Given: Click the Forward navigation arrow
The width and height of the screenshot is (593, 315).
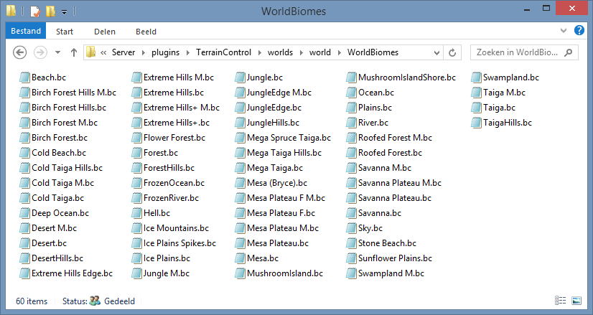Looking at the screenshot, I should coord(40,52).
